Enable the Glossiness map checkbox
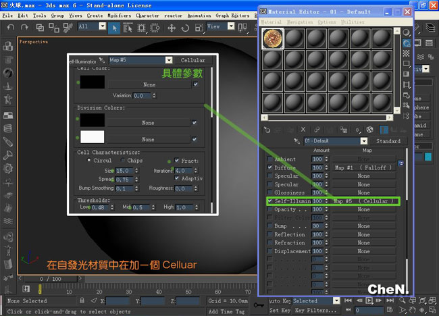Viewport: 439px width, 316px height. tap(269, 192)
